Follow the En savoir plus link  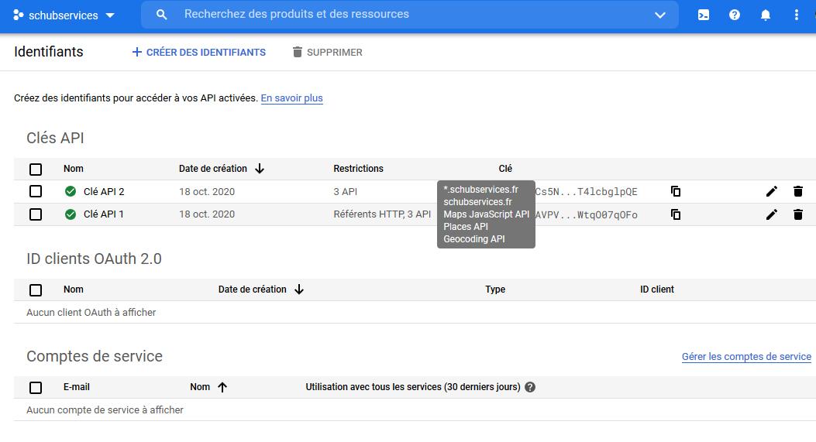click(291, 98)
